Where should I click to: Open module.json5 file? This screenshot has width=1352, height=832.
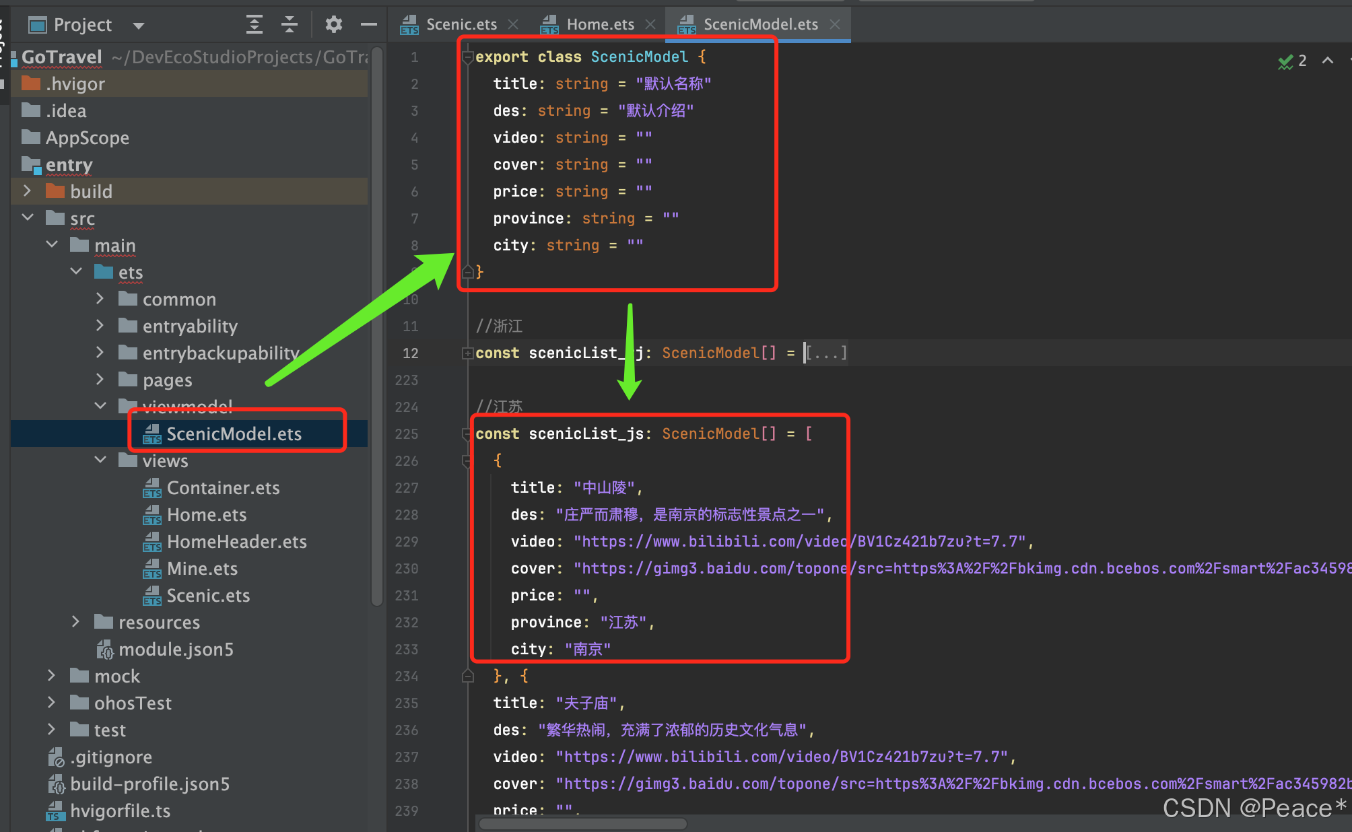click(x=175, y=650)
